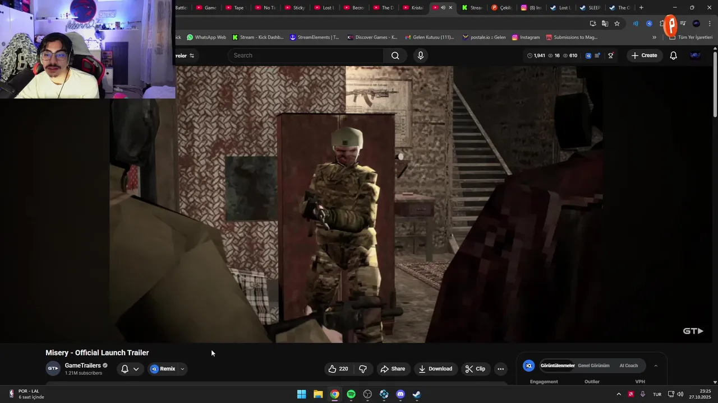Open a new browser tab
The image size is (718, 403).
[641, 8]
